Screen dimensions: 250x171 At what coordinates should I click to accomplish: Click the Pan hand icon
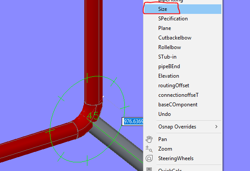pos(149,139)
